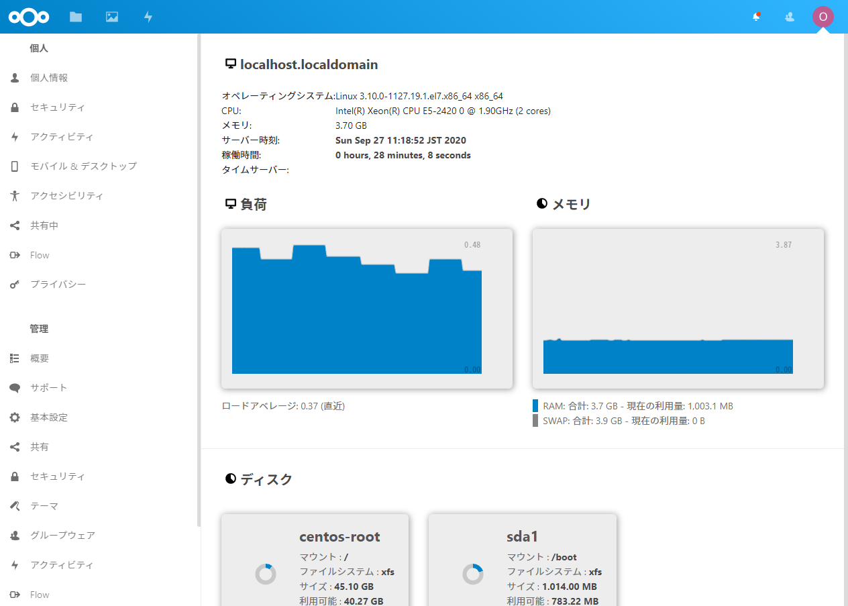Click the people icon beside グループウェア
This screenshot has width=848, height=606.
(15, 536)
